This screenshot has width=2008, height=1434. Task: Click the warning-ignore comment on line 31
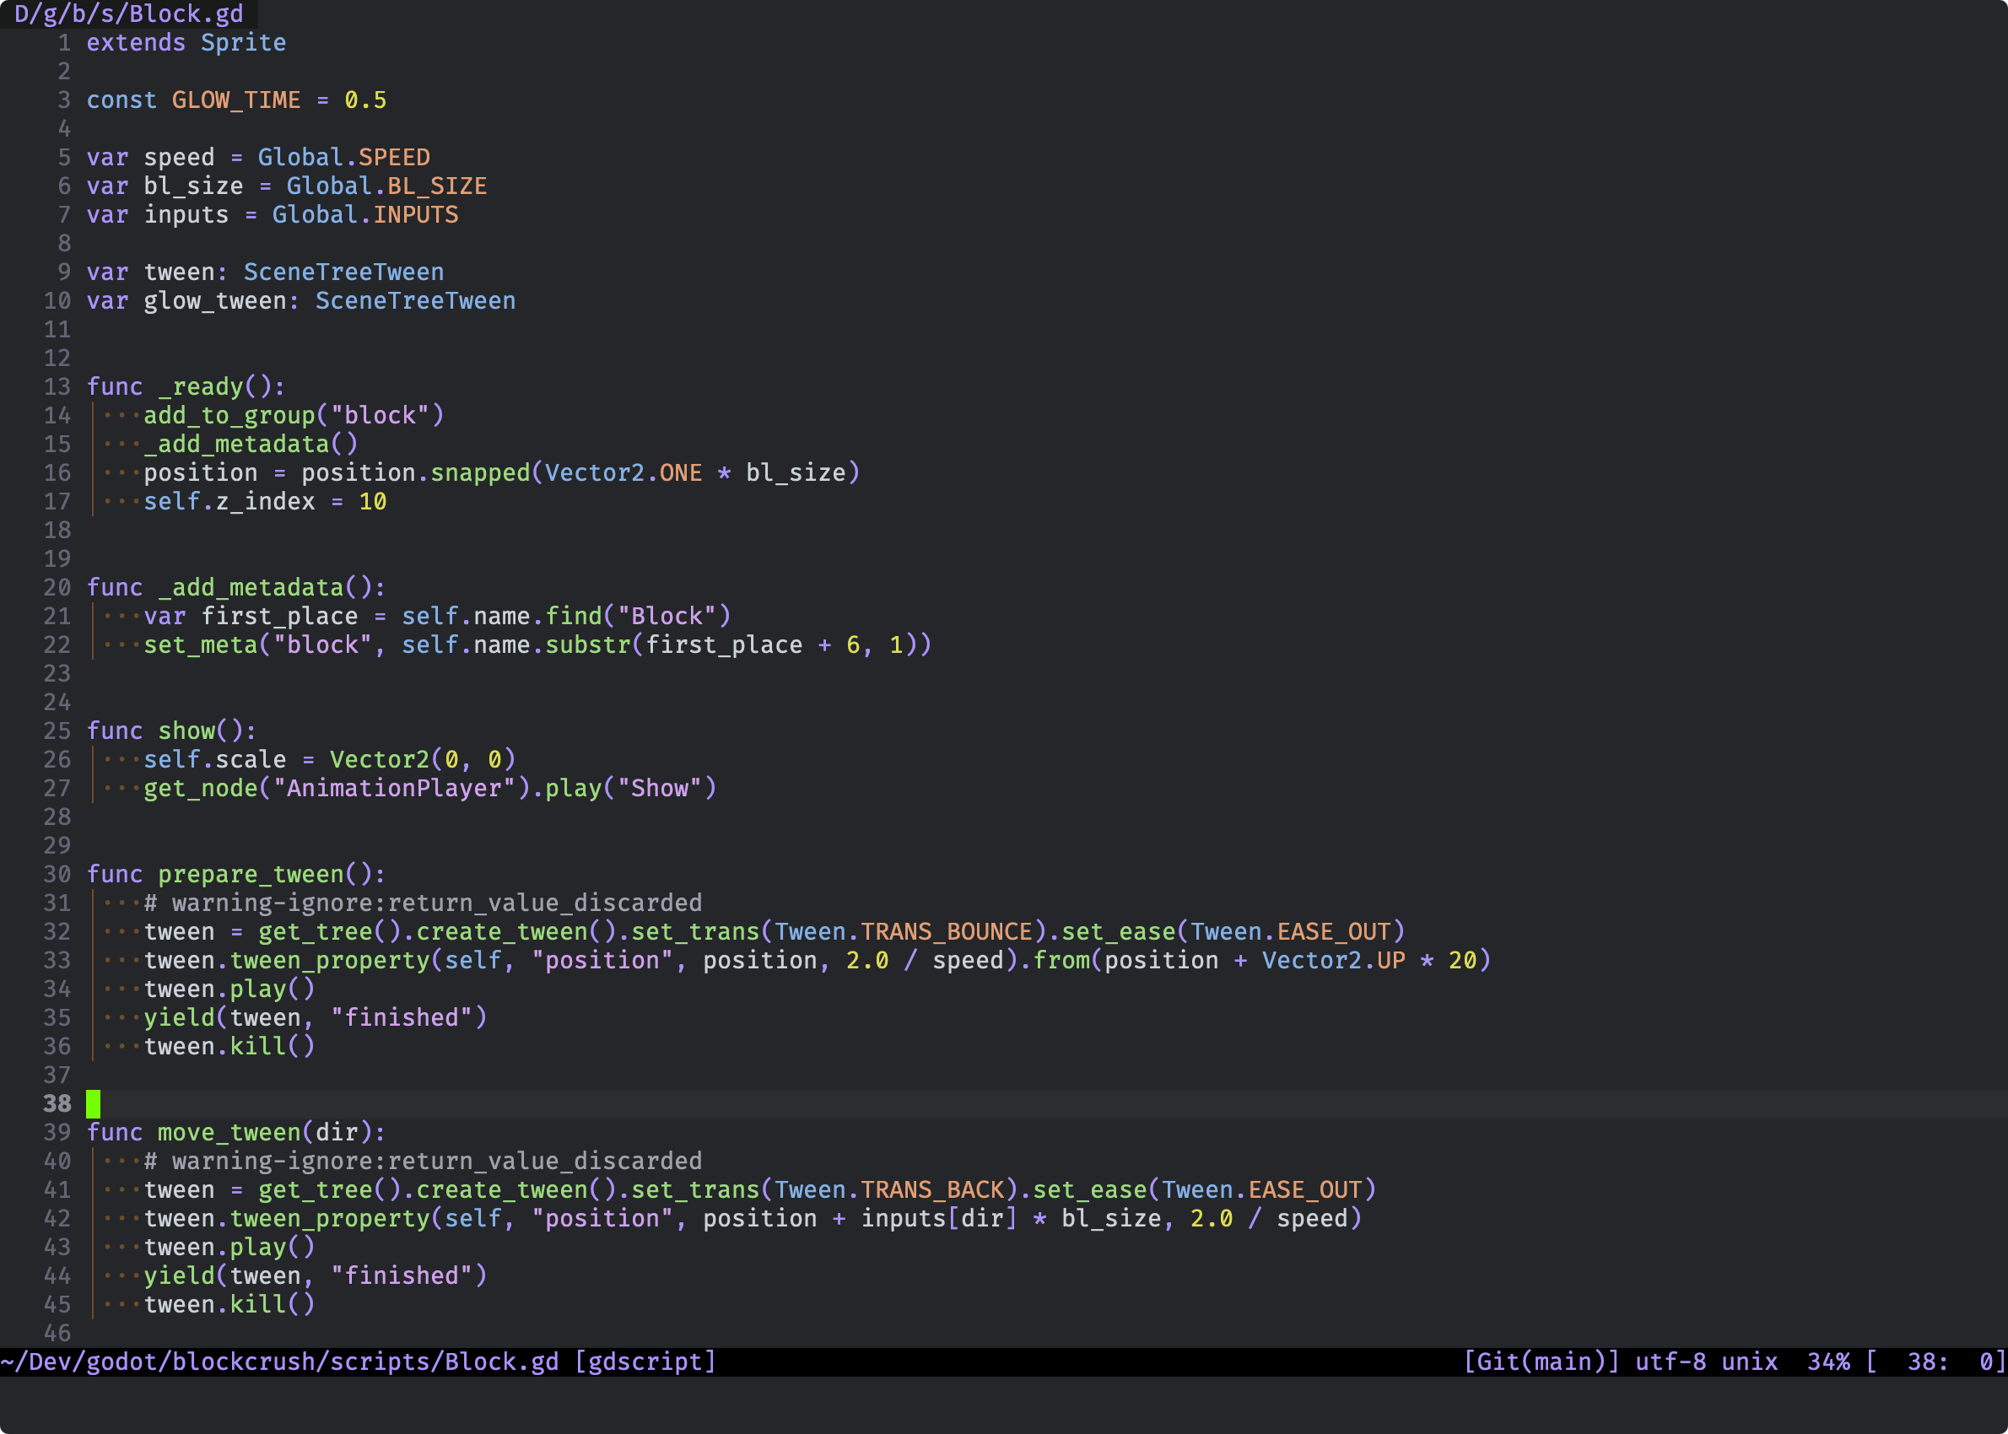point(423,903)
